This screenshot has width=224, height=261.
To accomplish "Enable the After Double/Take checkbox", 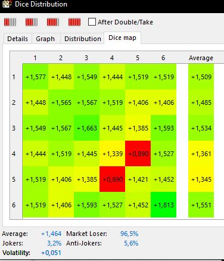I will coord(92,22).
